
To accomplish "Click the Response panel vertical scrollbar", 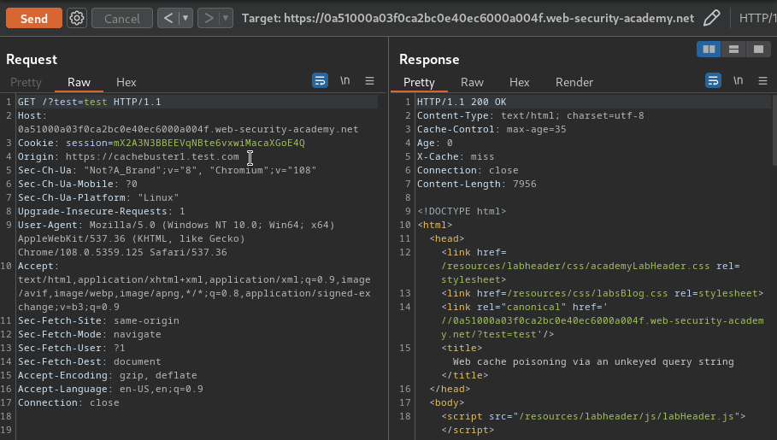I will click(774, 130).
